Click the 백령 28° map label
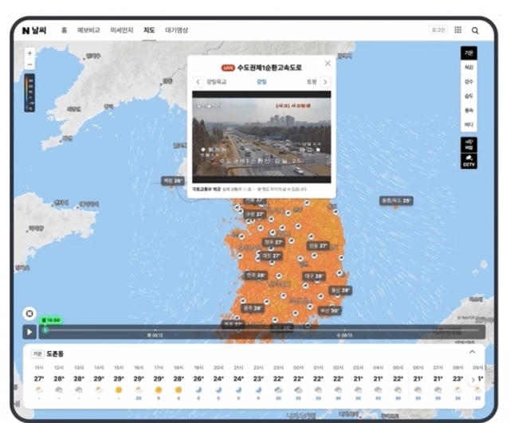 point(173,181)
